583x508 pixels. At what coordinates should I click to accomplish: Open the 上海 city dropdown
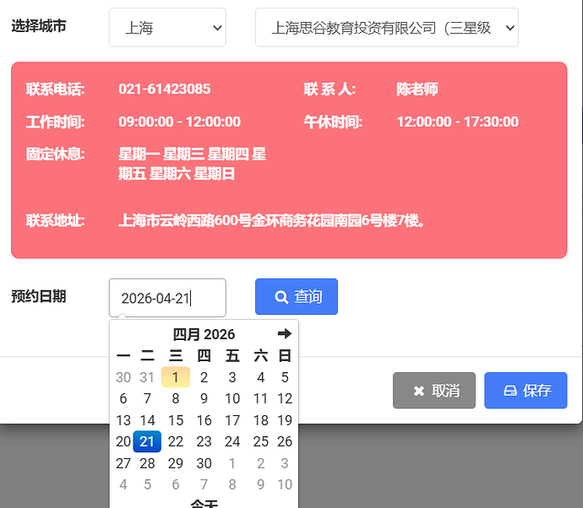167,28
